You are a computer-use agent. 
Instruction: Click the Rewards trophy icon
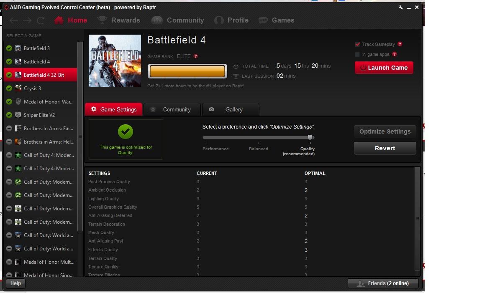[x=102, y=20]
